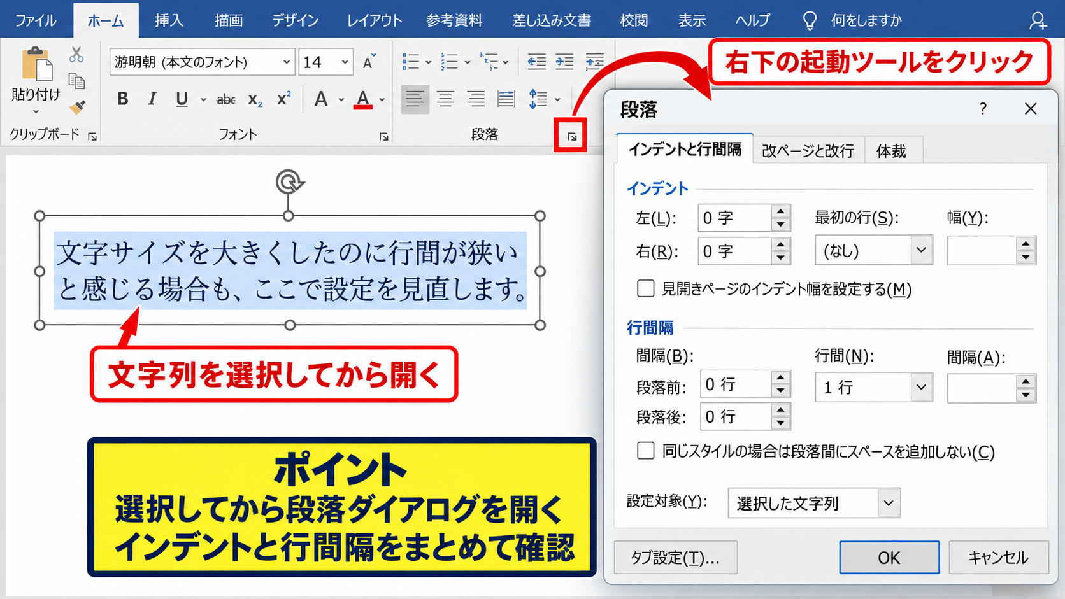Click the increase indent icon
1065x599 pixels.
pos(564,62)
